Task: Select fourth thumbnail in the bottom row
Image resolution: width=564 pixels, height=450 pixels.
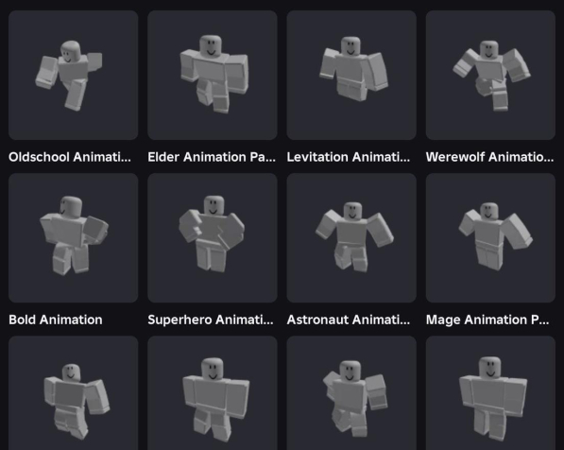Action: pyautogui.click(x=490, y=393)
